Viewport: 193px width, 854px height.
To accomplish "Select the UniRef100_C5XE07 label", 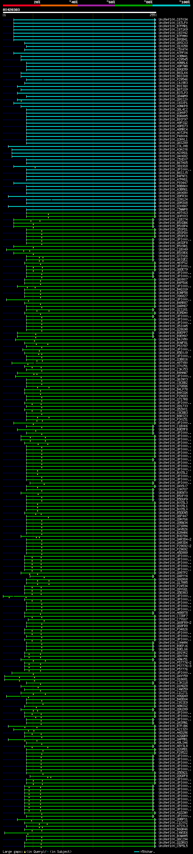I will pos(173,159).
